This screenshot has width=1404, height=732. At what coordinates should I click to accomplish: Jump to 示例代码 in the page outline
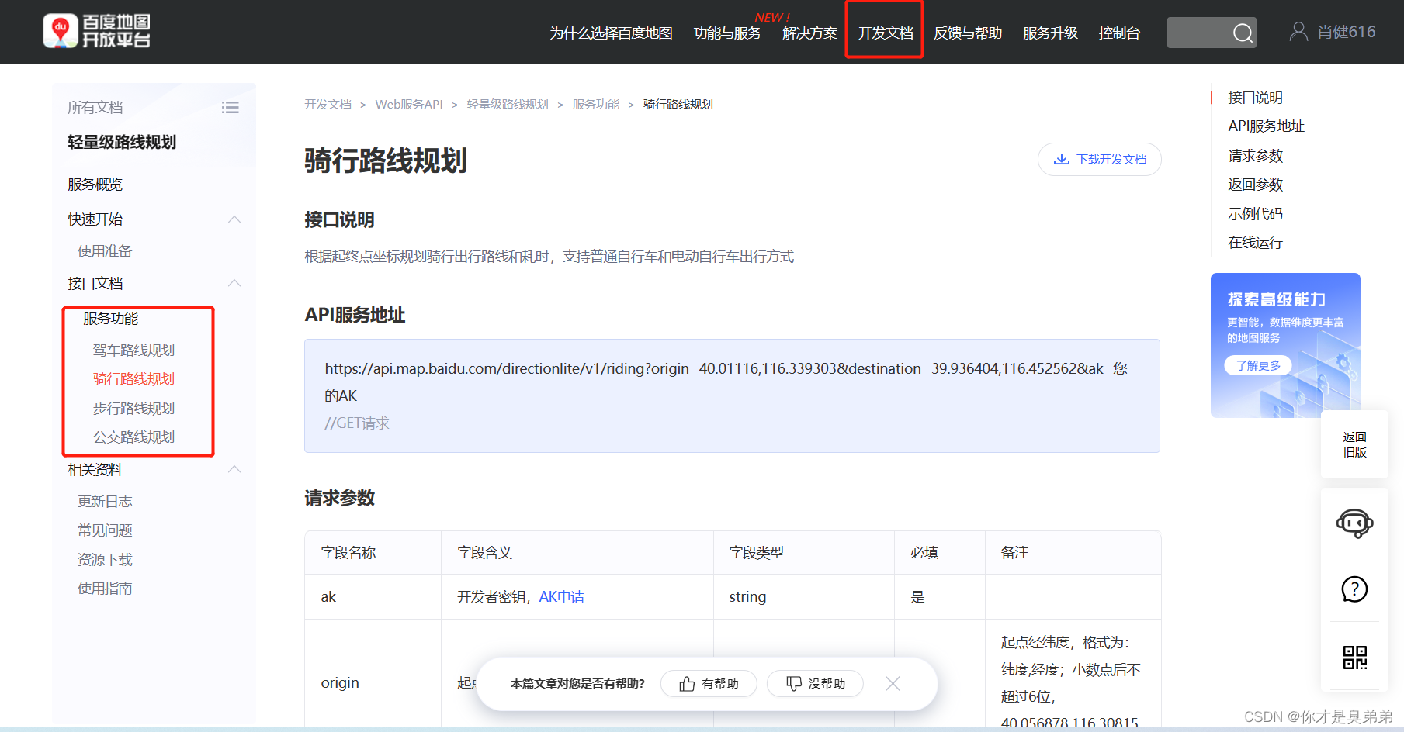pyautogui.click(x=1255, y=213)
